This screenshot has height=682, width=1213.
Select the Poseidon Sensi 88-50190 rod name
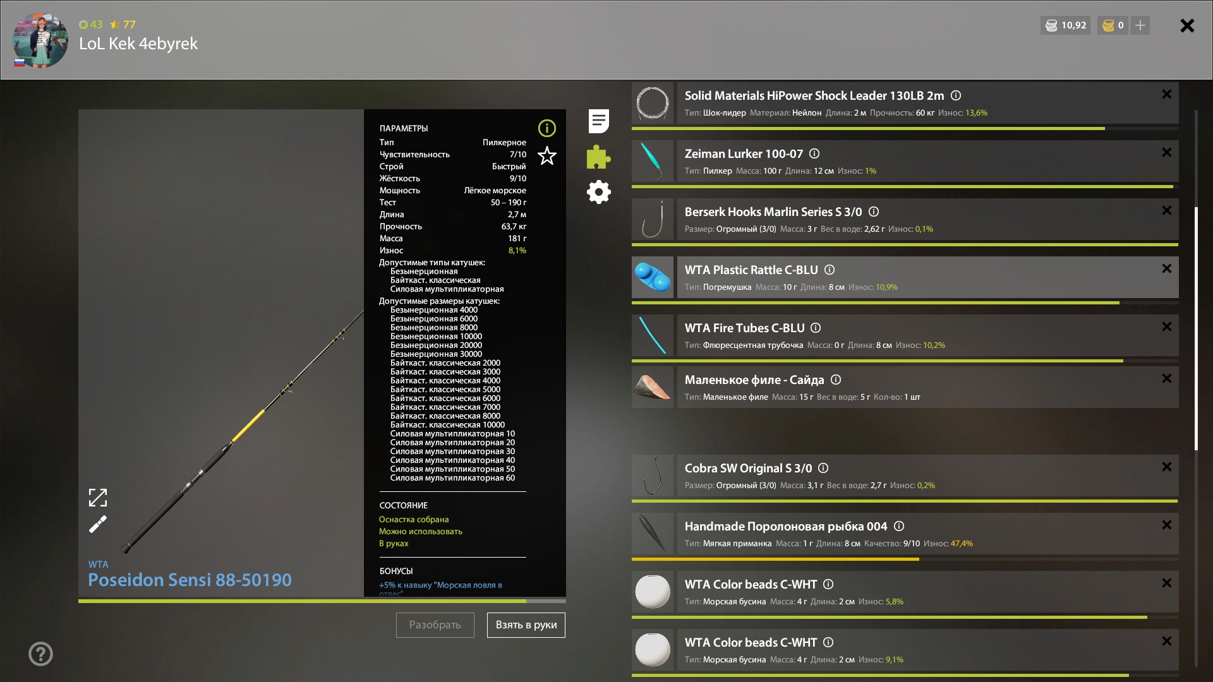pyautogui.click(x=190, y=580)
